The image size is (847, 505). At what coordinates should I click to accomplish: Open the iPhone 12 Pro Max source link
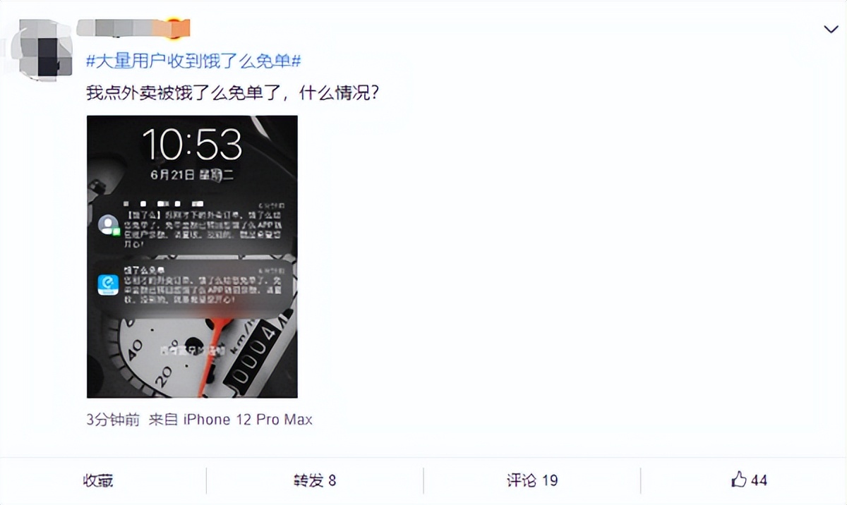[248, 420]
